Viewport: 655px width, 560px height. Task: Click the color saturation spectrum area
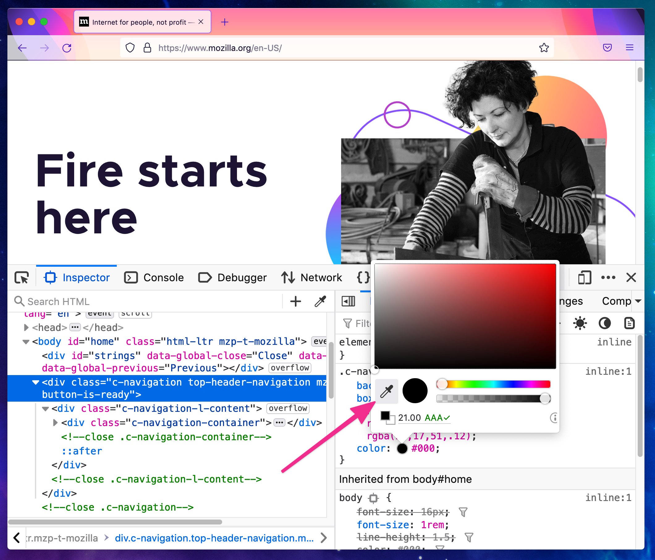tap(465, 316)
